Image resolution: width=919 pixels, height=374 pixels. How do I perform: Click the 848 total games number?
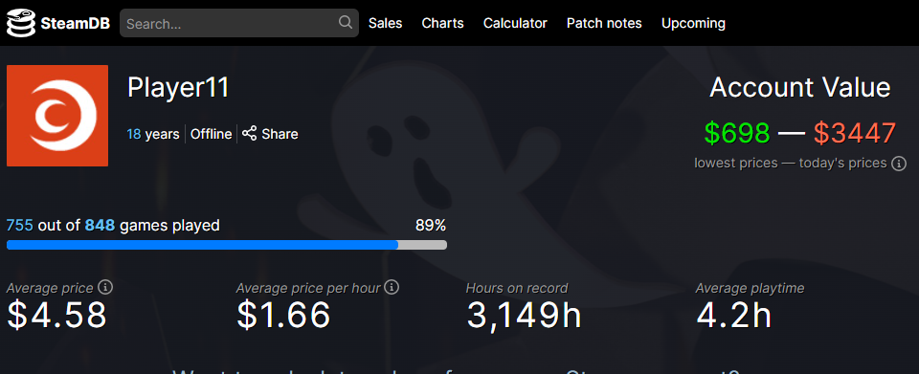pyautogui.click(x=100, y=225)
